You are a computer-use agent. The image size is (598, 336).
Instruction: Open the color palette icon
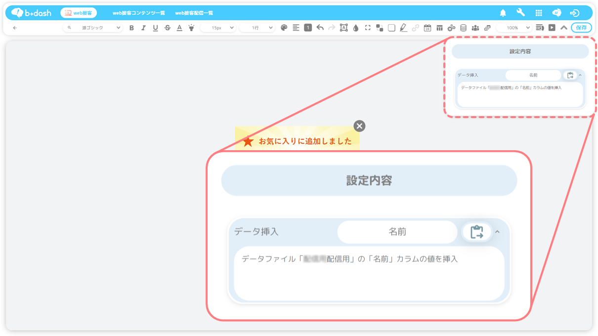point(284,28)
